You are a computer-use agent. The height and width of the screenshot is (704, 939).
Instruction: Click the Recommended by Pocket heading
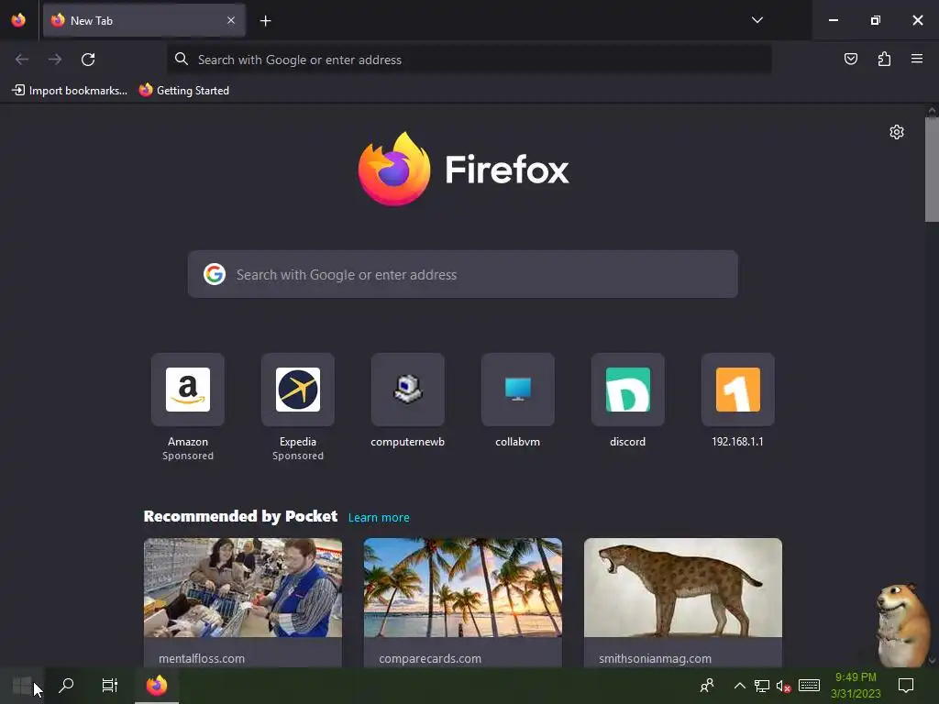coord(240,517)
